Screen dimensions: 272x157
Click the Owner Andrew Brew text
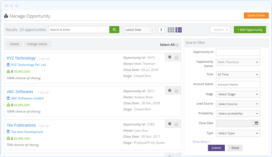click(x=138, y=97)
